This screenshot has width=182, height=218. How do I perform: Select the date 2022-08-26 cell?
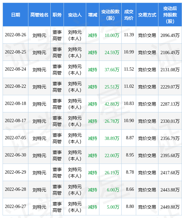point(15,35)
